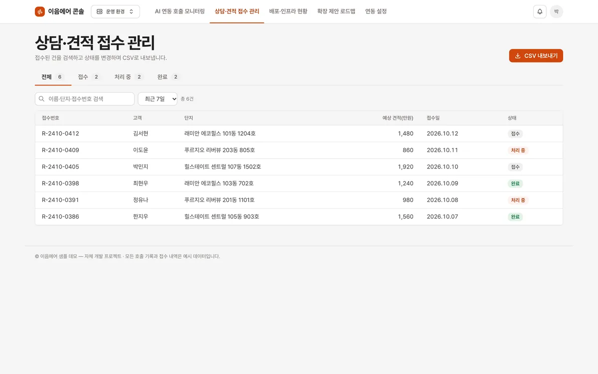The image size is (598, 374).
Task: Click customer name 최현우
Action: coord(141,184)
